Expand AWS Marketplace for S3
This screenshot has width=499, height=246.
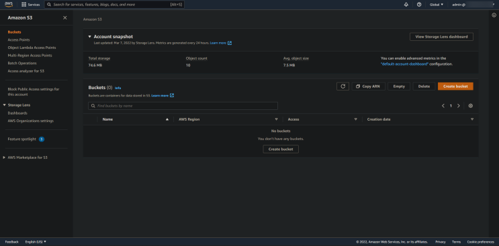(4, 158)
